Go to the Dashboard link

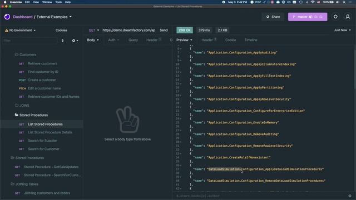coord(22,17)
